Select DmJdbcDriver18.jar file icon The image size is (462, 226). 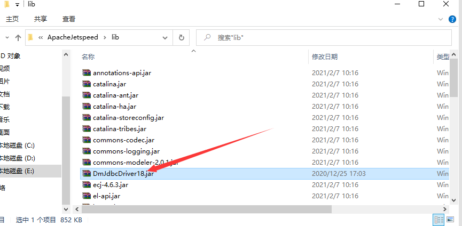pyautogui.click(x=87, y=173)
